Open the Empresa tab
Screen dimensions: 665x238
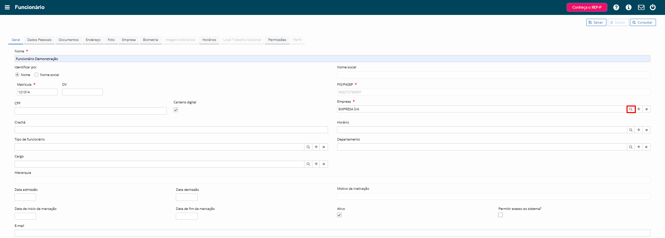tap(129, 40)
